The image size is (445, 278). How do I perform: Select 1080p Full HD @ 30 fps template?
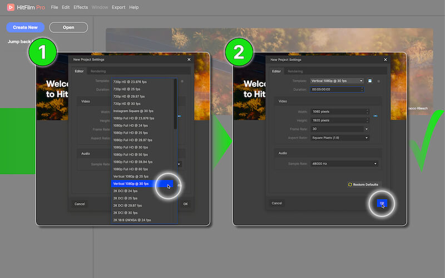click(142, 147)
